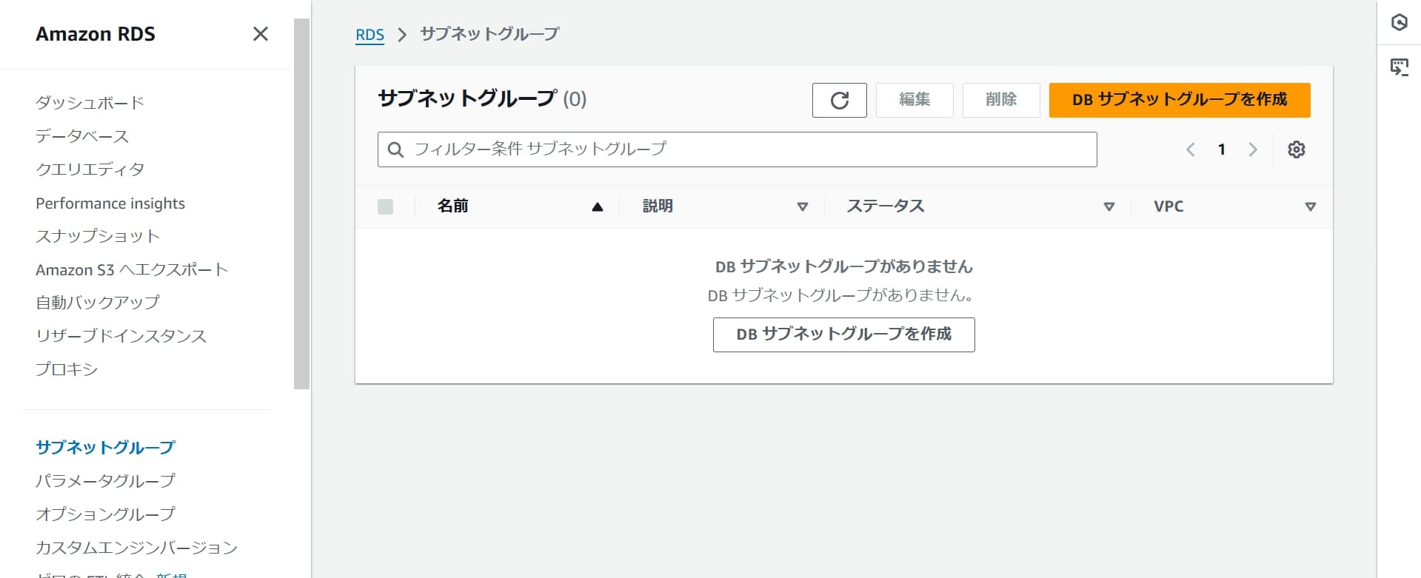Open オプショングループ in sidebar
The height and width of the screenshot is (578, 1421).
pos(105,514)
